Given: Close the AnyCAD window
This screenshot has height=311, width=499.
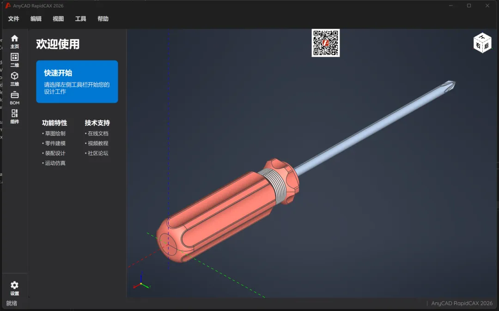Looking at the screenshot, I should (487, 6).
